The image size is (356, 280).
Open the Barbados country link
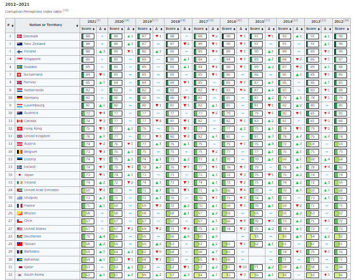[x=32, y=252]
